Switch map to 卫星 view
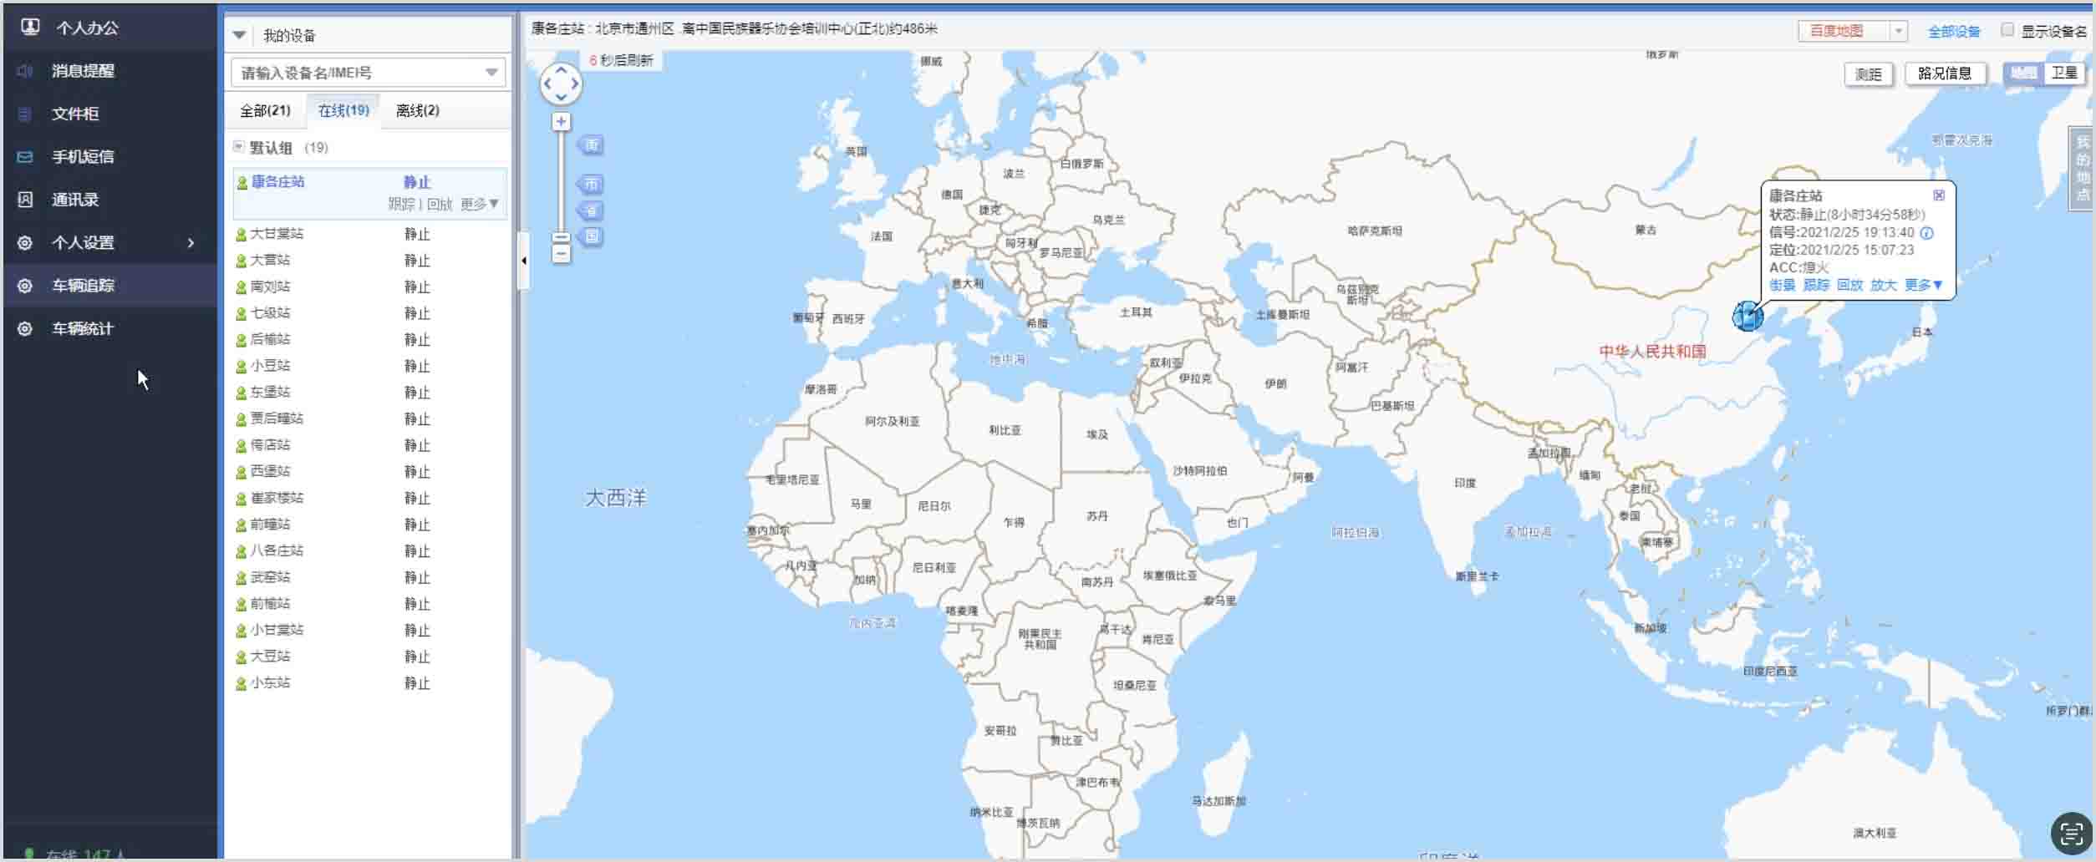The image size is (2096, 862). [2063, 74]
